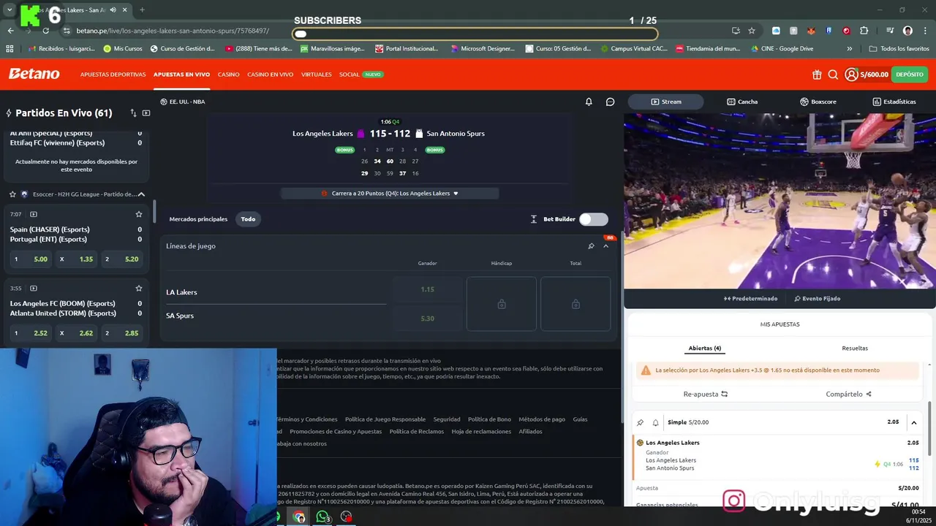Open the Social Nuevo menu item
The height and width of the screenshot is (526, 936).
point(361,75)
